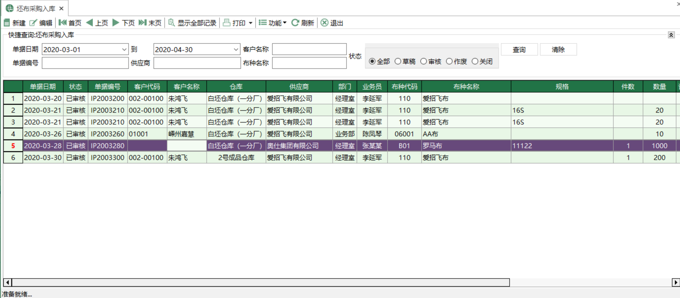Click the horizontal scrollbar thumb
The image size is (680, 298).
click(261, 282)
